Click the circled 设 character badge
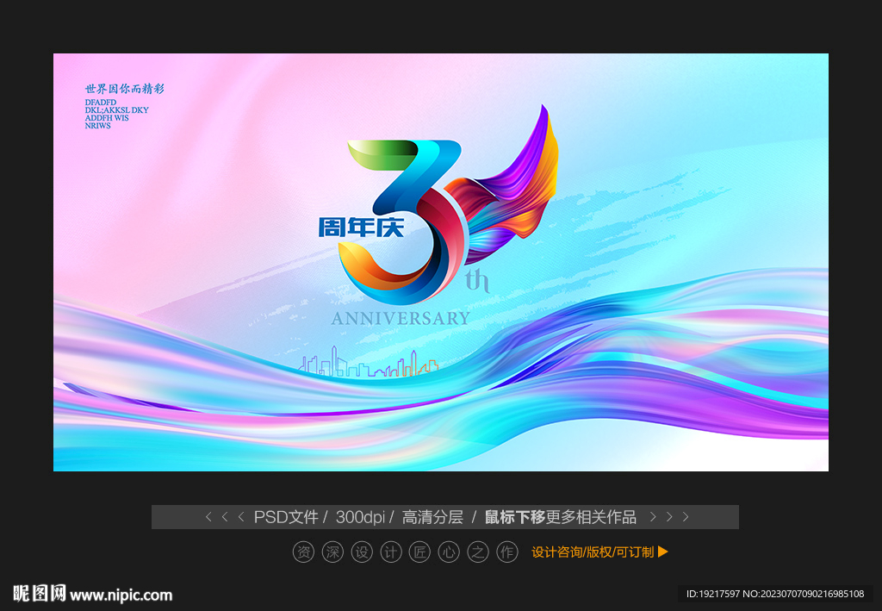This screenshot has width=882, height=611. click(x=362, y=552)
